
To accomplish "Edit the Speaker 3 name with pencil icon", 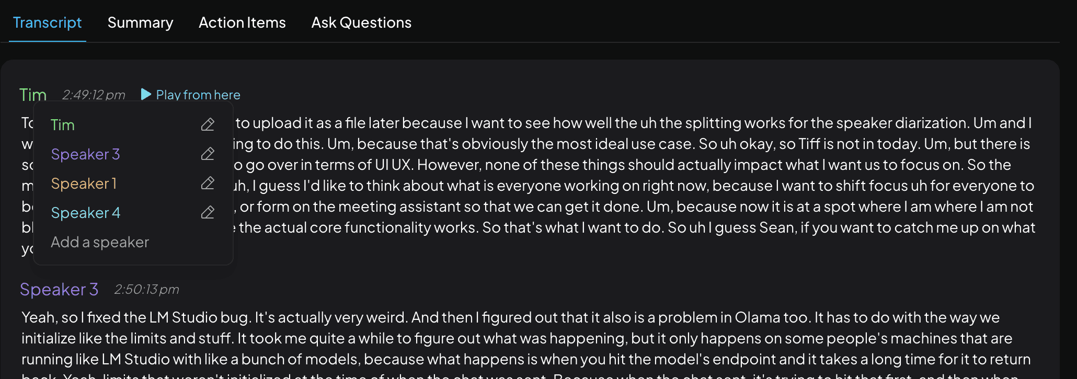I will (x=208, y=154).
